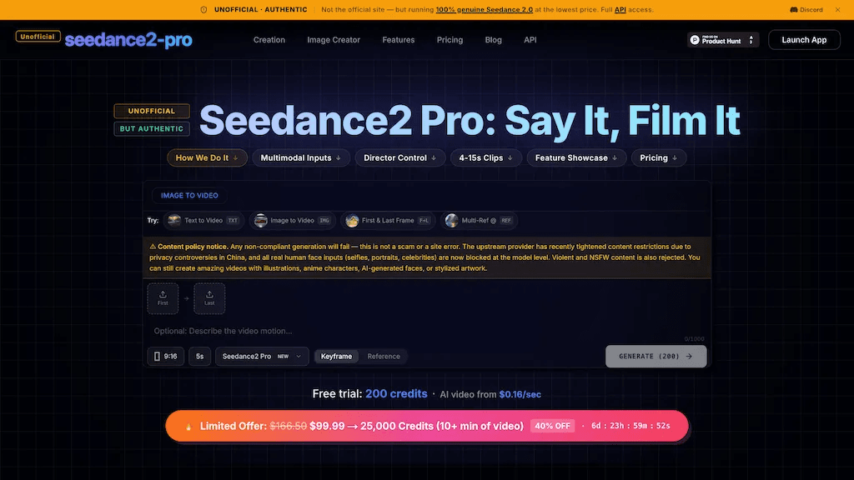
Task: Click the GENERATE (200) button
Action: [656, 357]
